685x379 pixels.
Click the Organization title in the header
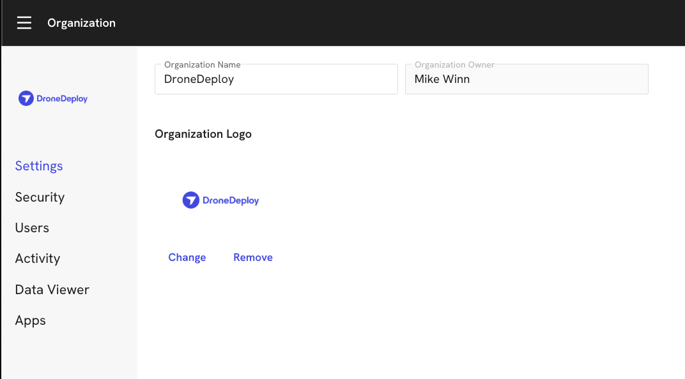click(x=81, y=22)
